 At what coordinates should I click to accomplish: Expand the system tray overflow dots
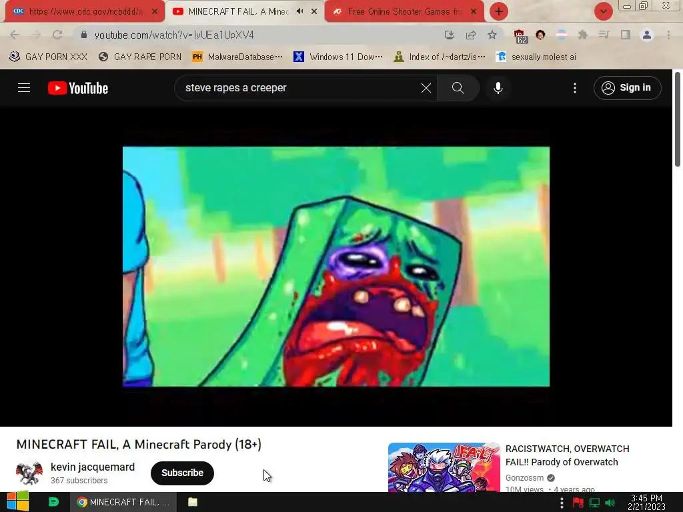562,503
